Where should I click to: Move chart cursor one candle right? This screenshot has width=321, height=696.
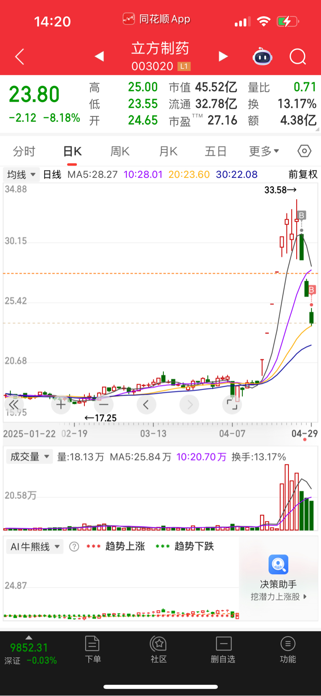pos(189,405)
